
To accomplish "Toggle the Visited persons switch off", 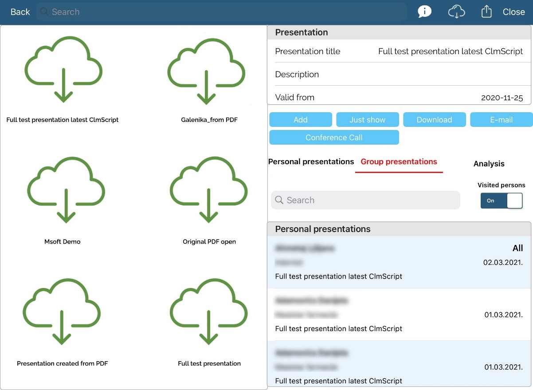I will 501,201.
